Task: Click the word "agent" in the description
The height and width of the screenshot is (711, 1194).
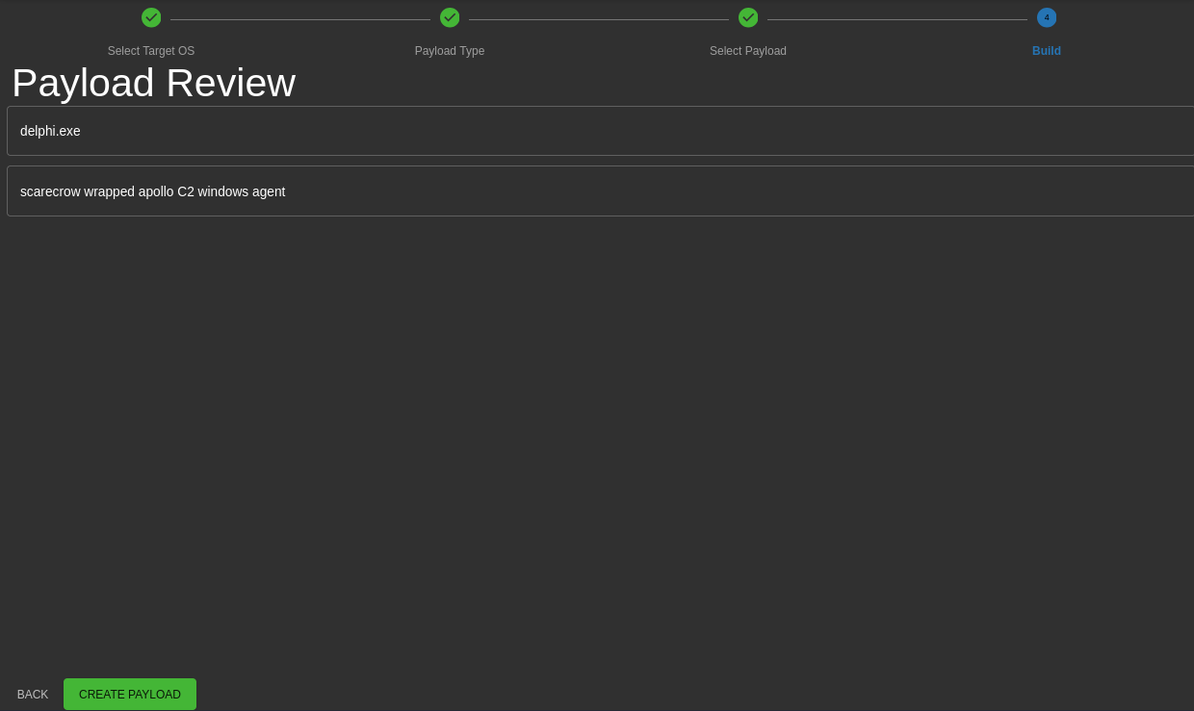Action: point(269,191)
